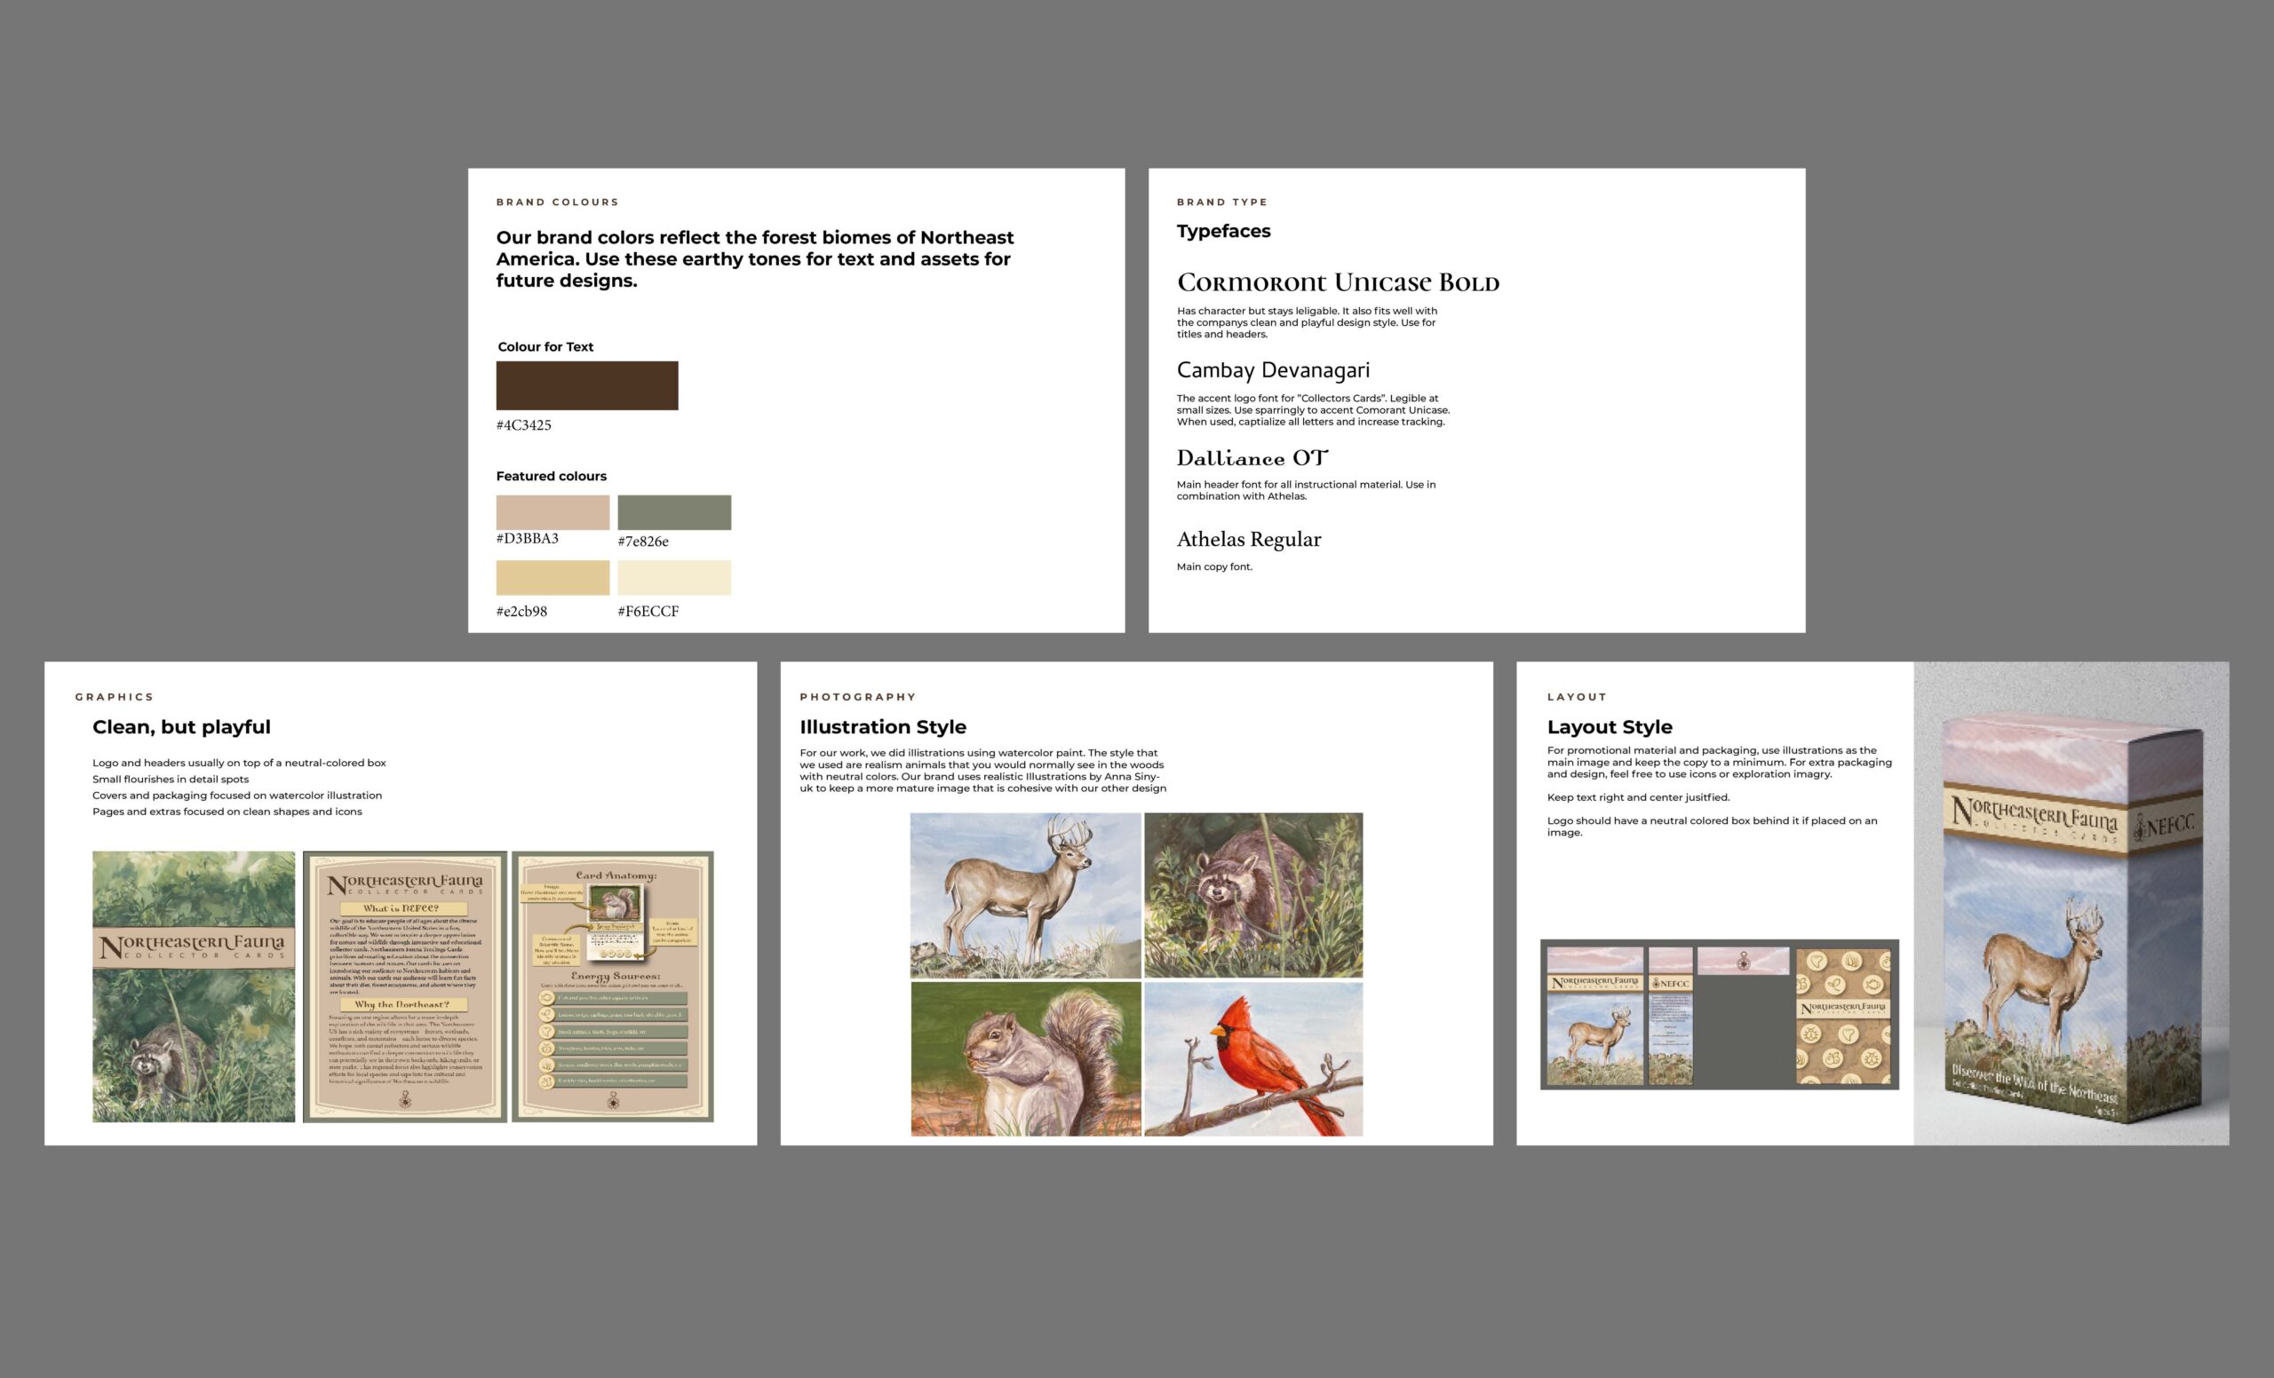Click the #F6ECCF cream swatch
Viewport: 2274px width, 1378px height.
[673, 577]
